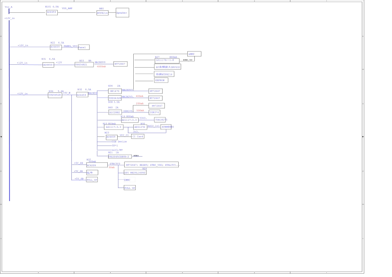This screenshot has width=392, height=277.
Task: Select the XC6209 regulator block
Action: pyautogui.click(x=97, y=165)
